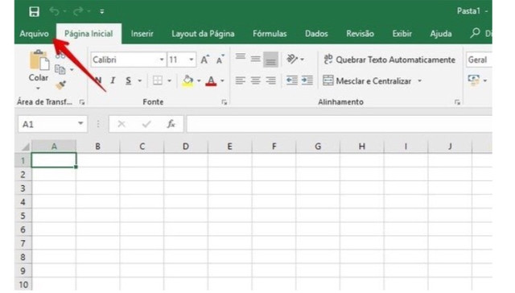Open the Alinhamento group dialog launcher

click(x=457, y=102)
